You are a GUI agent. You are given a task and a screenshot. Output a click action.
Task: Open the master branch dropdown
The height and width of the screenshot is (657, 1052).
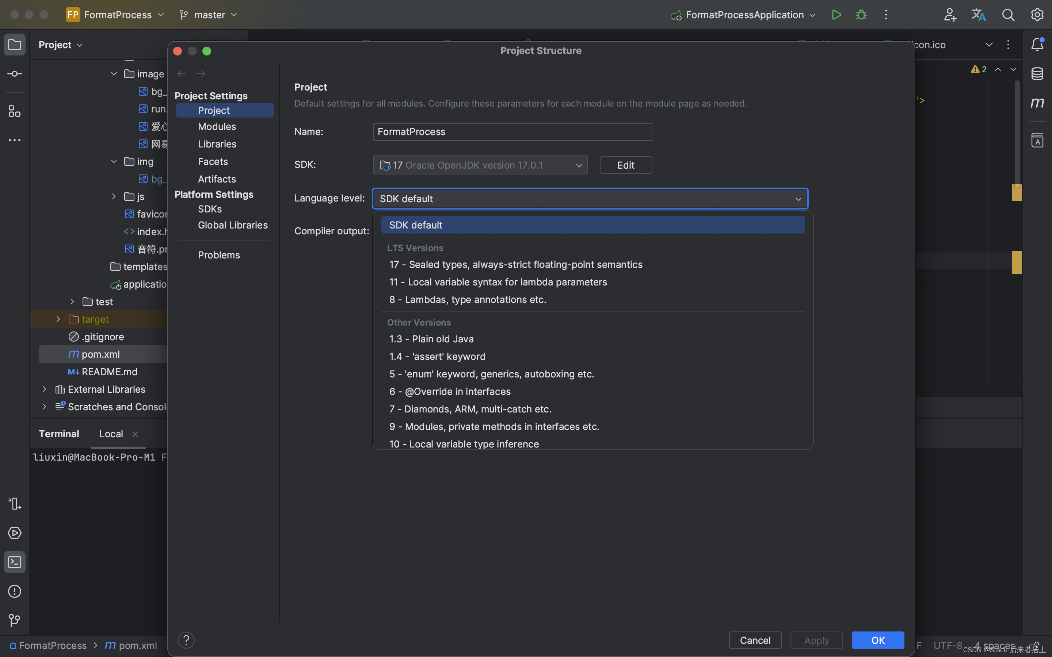pos(209,15)
